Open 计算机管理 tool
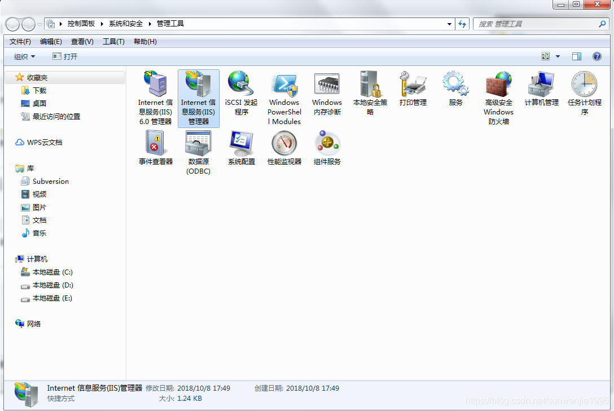 [542, 89]
